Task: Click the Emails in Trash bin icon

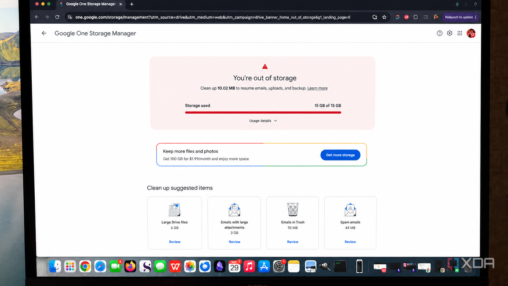Action: click(293, 210)
